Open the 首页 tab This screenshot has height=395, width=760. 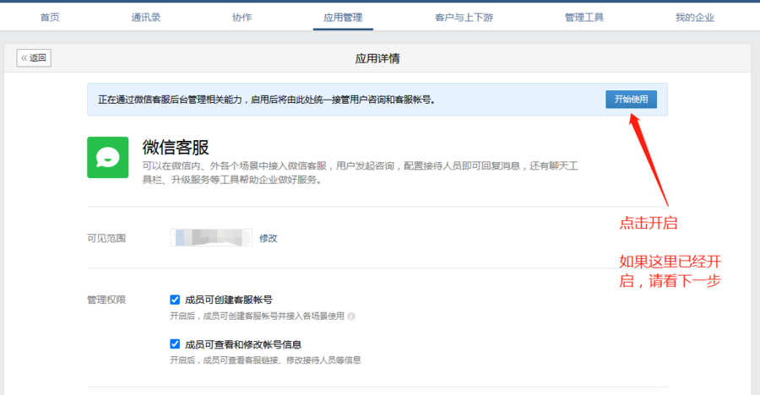pos(50,18)
